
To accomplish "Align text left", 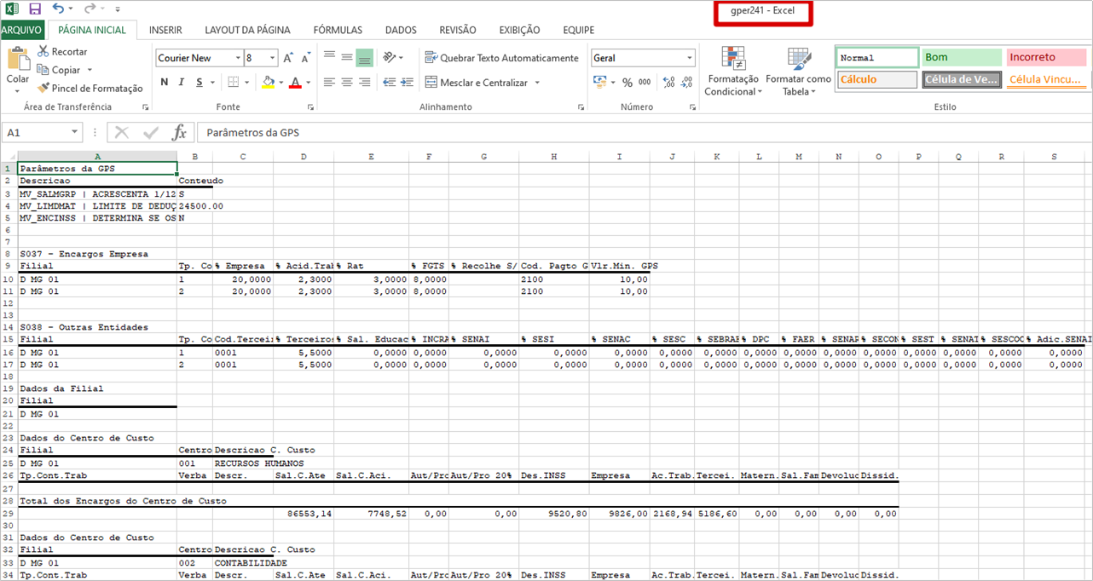I will [x=329, y=83].
